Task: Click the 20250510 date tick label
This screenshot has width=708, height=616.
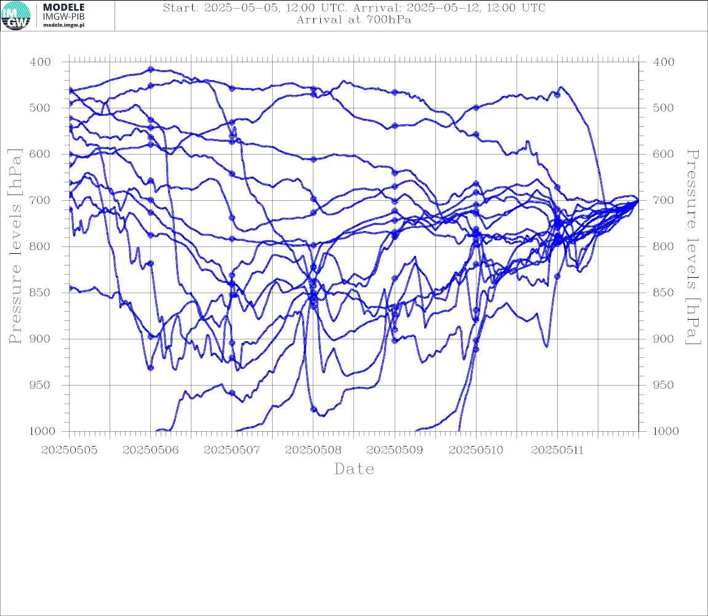Action: [476, 450]
